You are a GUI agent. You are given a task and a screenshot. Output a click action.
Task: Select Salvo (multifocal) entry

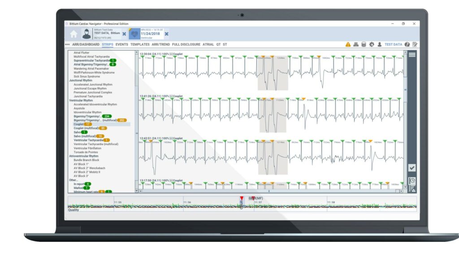click(89, 136)
